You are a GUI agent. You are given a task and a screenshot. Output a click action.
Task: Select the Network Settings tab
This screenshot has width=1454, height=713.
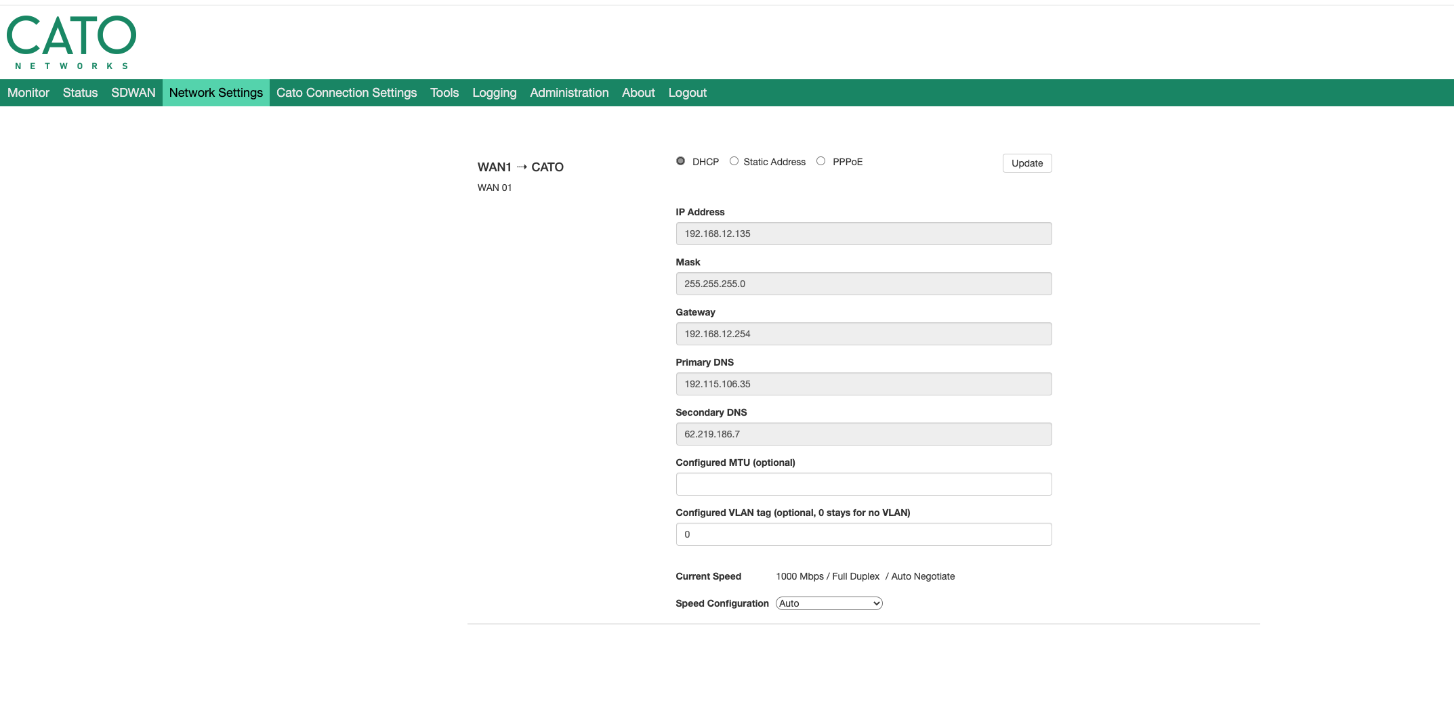click(x=215, y=93)
